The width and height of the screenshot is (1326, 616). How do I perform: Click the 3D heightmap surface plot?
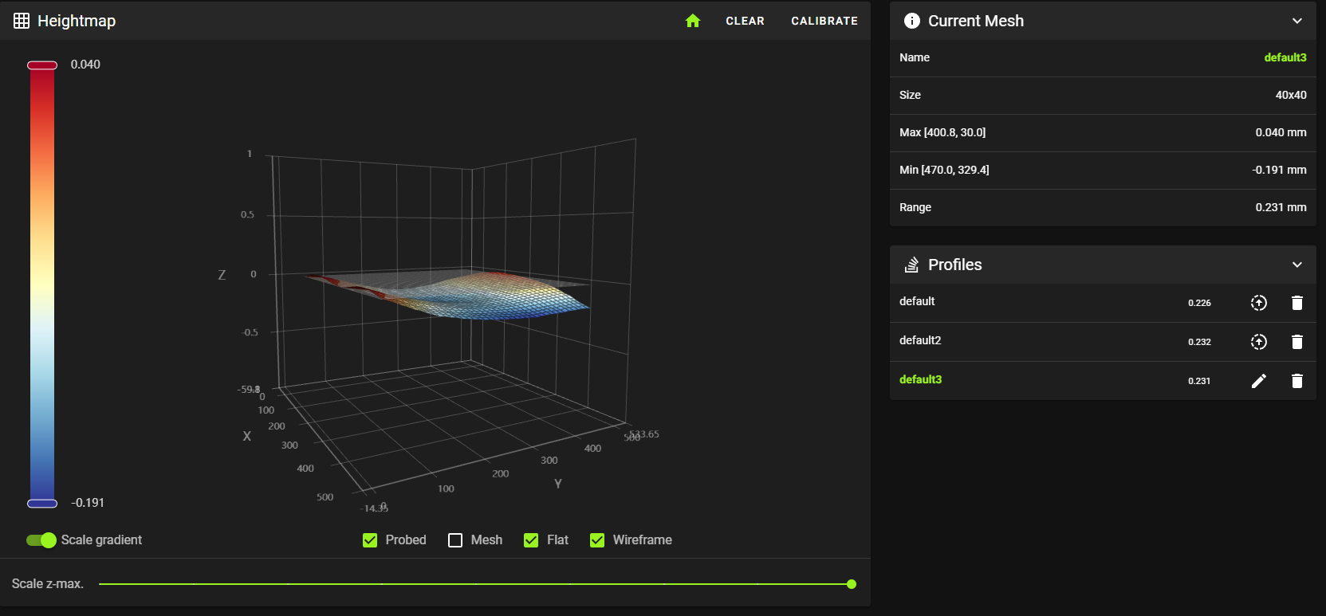(447, 296)
